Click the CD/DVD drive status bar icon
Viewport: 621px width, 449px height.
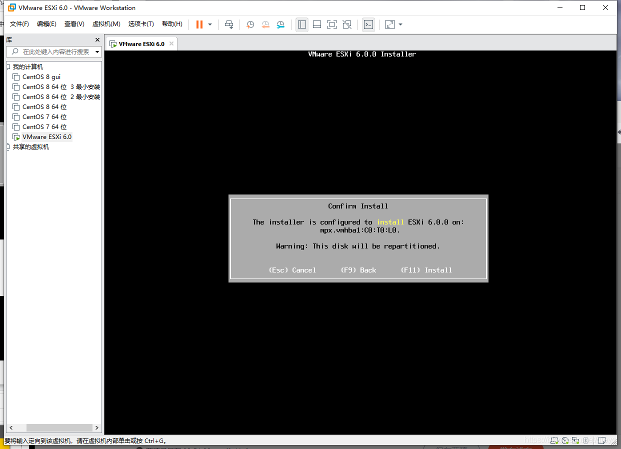(x=565, y=440)
